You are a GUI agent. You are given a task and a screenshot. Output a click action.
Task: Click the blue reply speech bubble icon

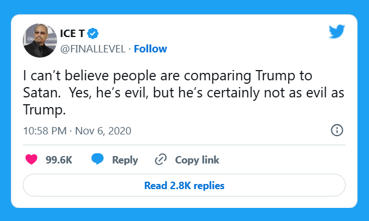98,159
